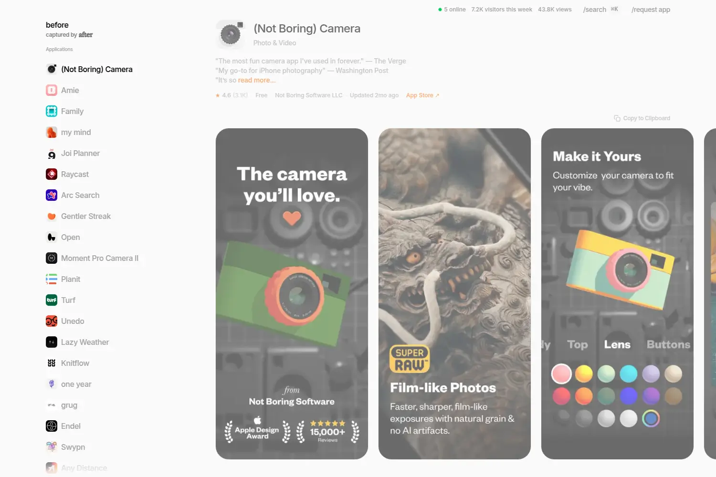Click the Raycast label in sidebar
Viewport: 716px width, 477px height.
click(75, 174)
